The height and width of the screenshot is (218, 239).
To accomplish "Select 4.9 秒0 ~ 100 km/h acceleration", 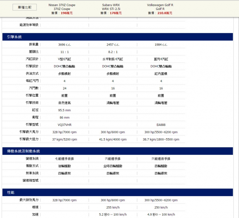I will point(161,214).
